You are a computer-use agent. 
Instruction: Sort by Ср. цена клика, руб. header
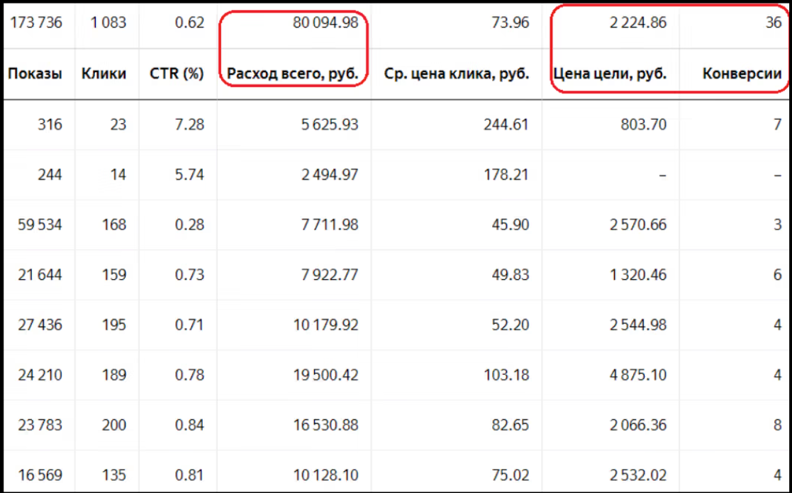click(x=456, y=74)
